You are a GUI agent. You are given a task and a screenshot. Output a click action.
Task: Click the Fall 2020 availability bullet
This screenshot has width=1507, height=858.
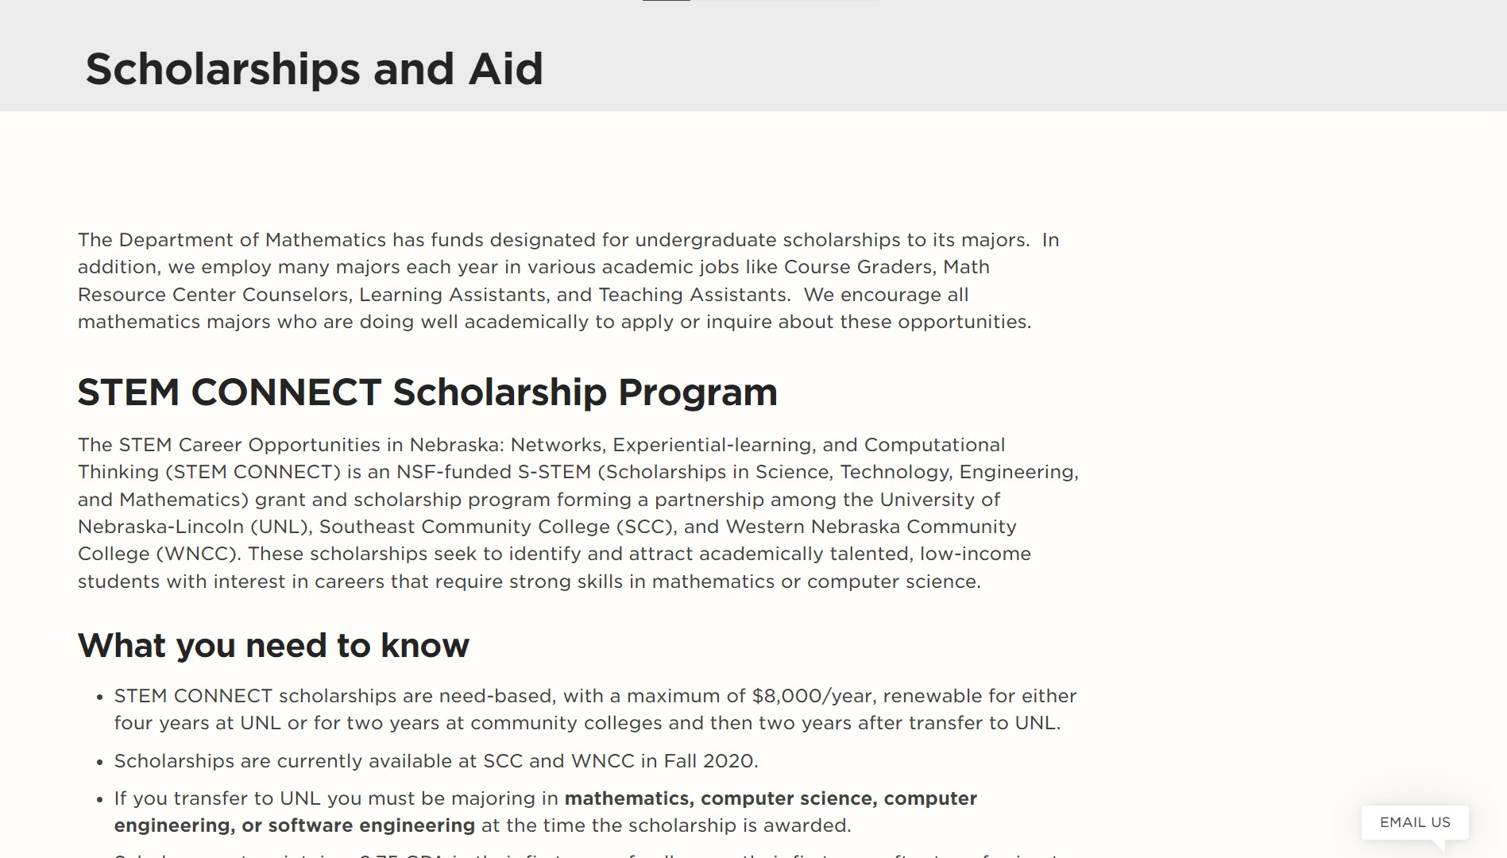pos(435,761)
